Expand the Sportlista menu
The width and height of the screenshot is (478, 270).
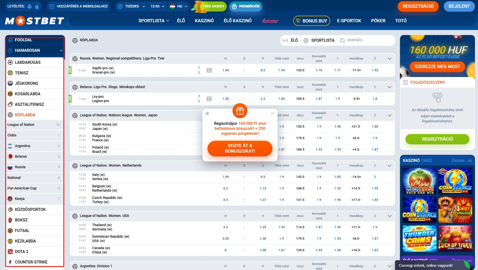tap(154, 21)
